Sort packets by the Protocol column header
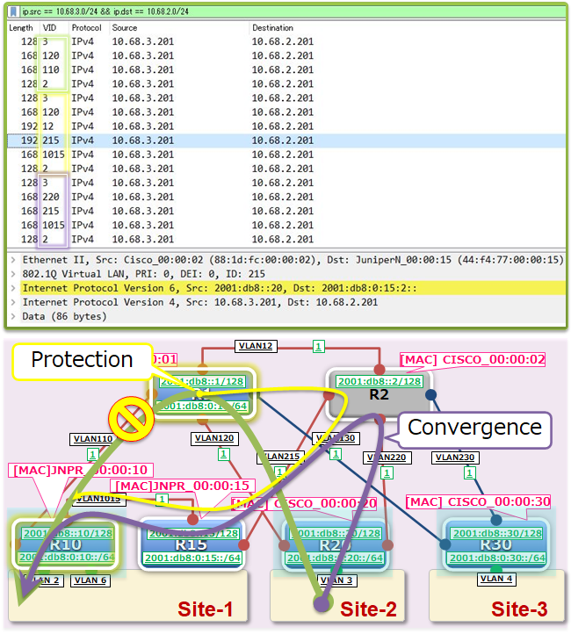Image resolution: width=571 pixels, height=634 pixels. 87,28
